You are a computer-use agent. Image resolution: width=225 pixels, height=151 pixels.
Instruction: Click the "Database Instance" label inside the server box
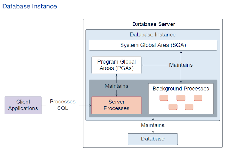(153, 35)
